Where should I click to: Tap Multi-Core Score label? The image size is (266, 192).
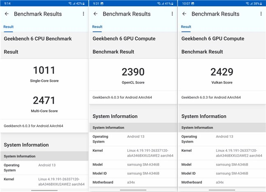click(x=44, y=111)
